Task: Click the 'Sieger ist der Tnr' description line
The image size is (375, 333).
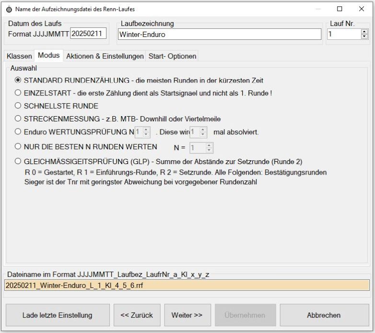Action: (141, 182)
